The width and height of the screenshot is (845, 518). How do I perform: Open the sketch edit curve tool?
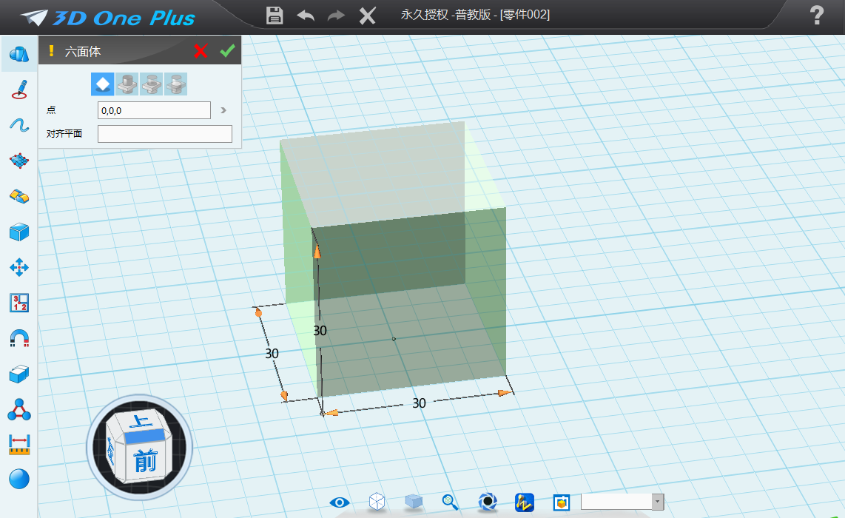coord(18,125)
